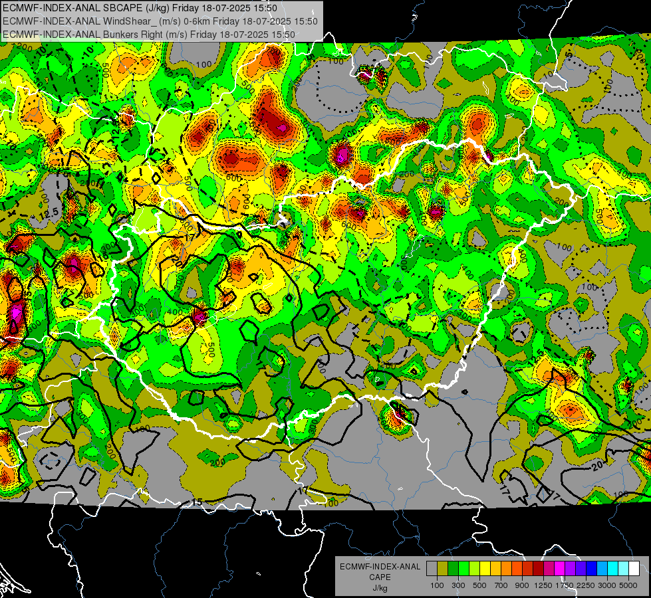Viewport: 651px width, 598px height.
Task: Click the legend value 1250
Action: coord(543,585)
